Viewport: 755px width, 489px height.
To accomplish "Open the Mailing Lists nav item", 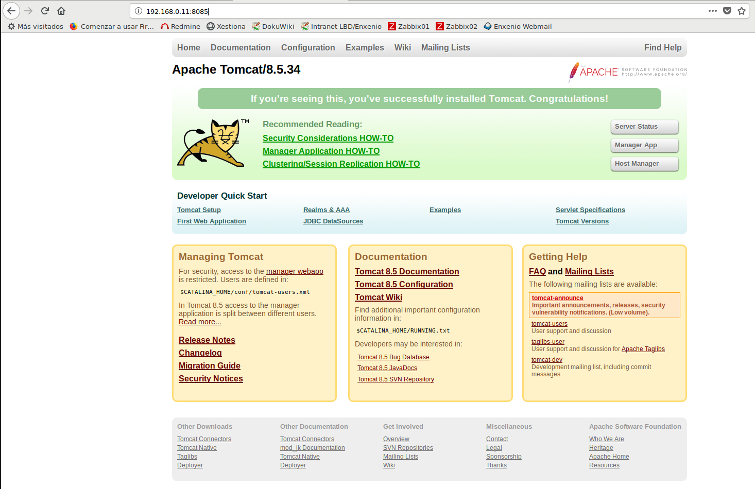I will point(445,47).
